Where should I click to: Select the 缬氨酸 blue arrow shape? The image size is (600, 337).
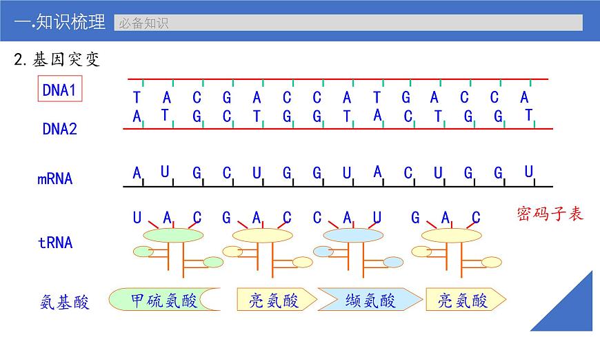[370, 300]
